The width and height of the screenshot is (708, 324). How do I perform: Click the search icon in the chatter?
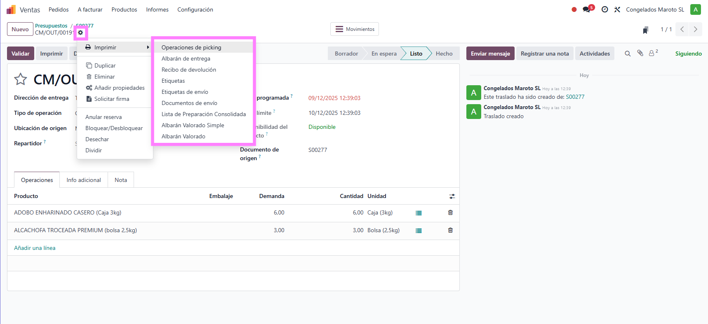click(627, 54)
